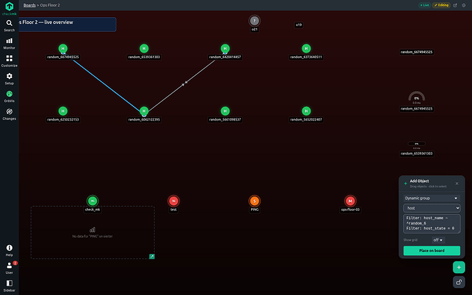Open the User menu

[x=10, y=268]
